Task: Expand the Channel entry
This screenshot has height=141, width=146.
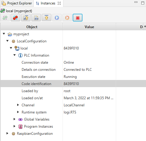Action: (18, 105)
